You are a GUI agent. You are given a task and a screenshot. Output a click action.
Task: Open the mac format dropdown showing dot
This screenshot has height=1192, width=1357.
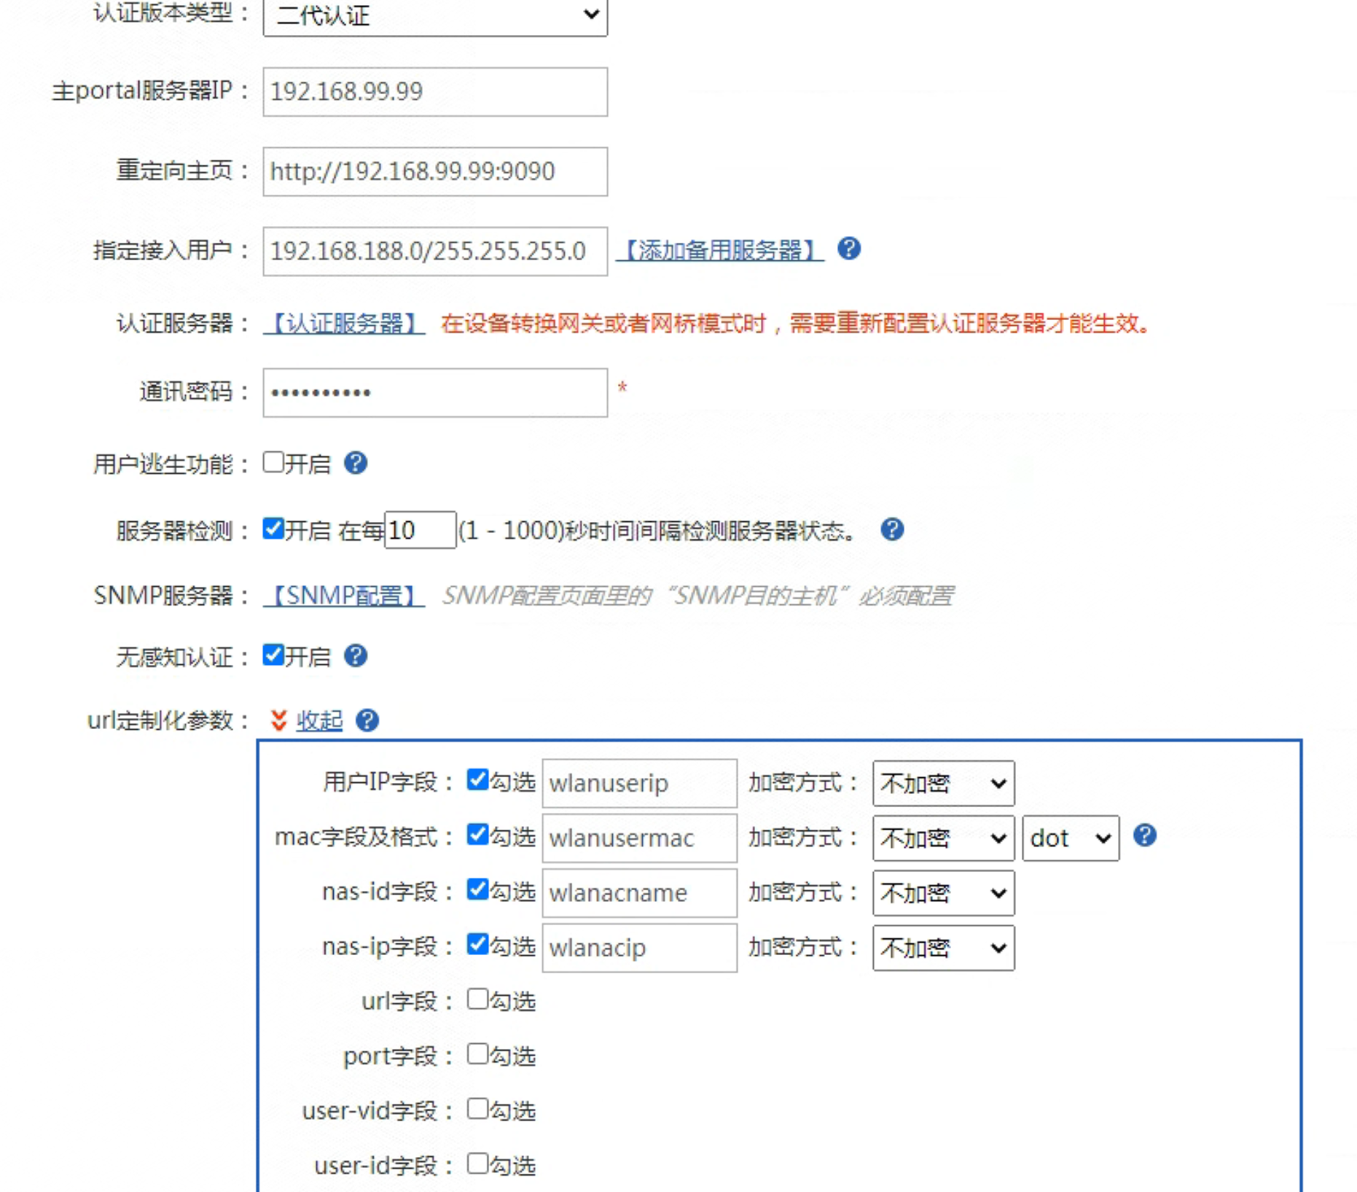click(1069, 837)
